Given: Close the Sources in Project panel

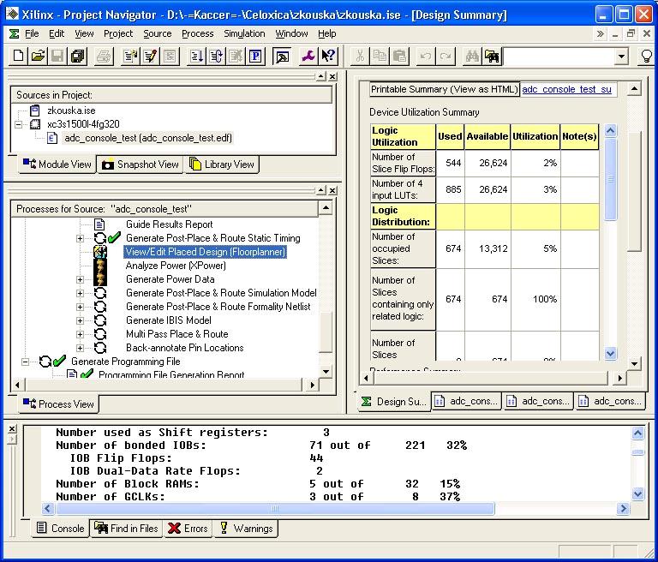Looking at the screenshot, I should pyautogui.click(x=332, y=76).
